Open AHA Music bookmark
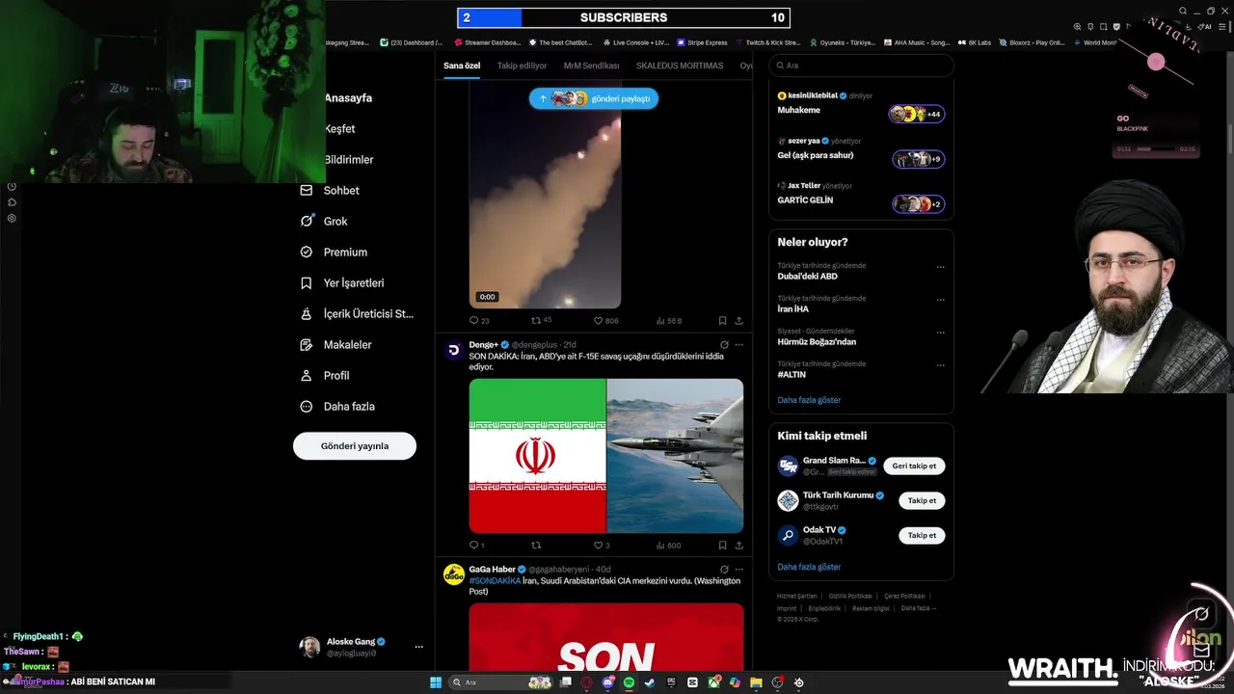1234x694 pixels. click(917, 42)
